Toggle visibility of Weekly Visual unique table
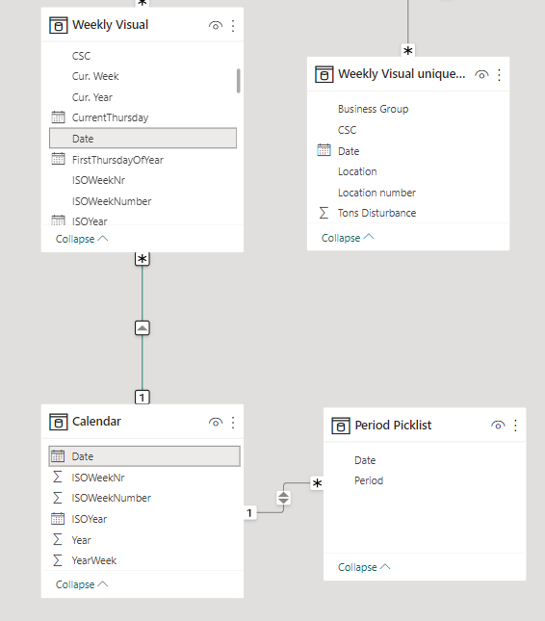Image resolution: width=545 pixels, height=621 pixels. 481,75
